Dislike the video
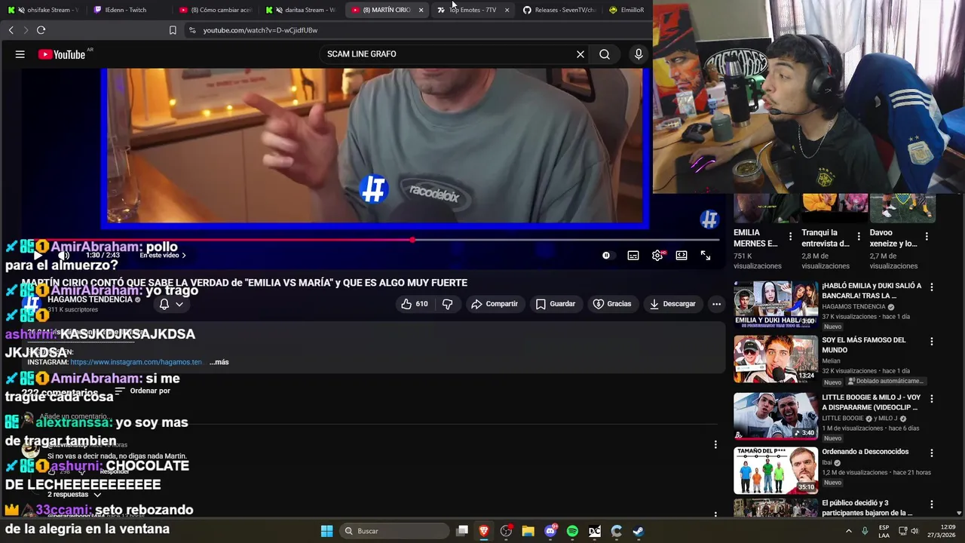Image resolution: width=965 pixels, height=543 pixels. click(x=447, y=304)
